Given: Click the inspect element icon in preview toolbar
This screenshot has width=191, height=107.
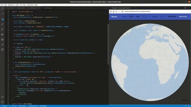Looking at the screenshot, I should point(111,11).
